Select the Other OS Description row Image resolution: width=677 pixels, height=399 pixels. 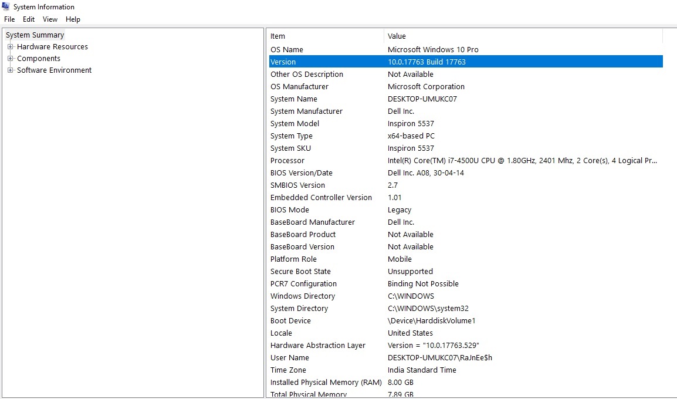[466, 75]
